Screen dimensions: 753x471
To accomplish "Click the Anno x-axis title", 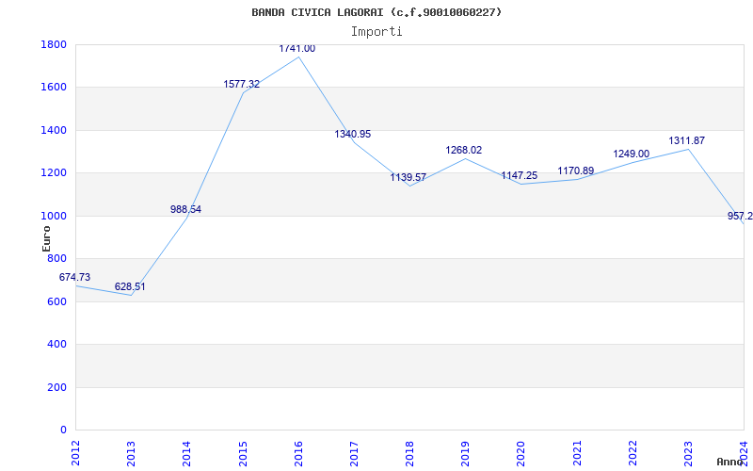I will click(x=730, y=462).
